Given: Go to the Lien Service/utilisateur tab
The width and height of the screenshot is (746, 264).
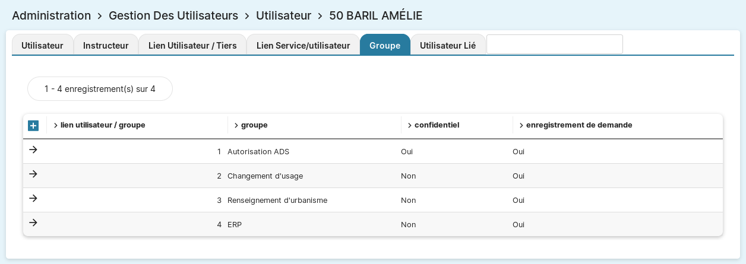Looking at the screenshot, I should [x=303, y=45].
